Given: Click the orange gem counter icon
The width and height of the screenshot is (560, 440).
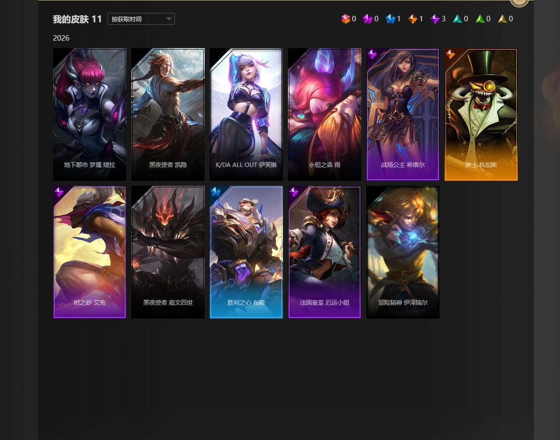Looking at the screenshot, I should point(412,19).
